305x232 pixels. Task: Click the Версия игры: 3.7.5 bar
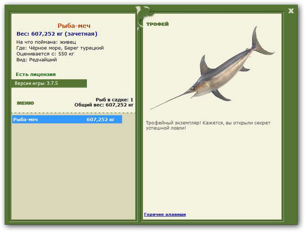point(49,83)
